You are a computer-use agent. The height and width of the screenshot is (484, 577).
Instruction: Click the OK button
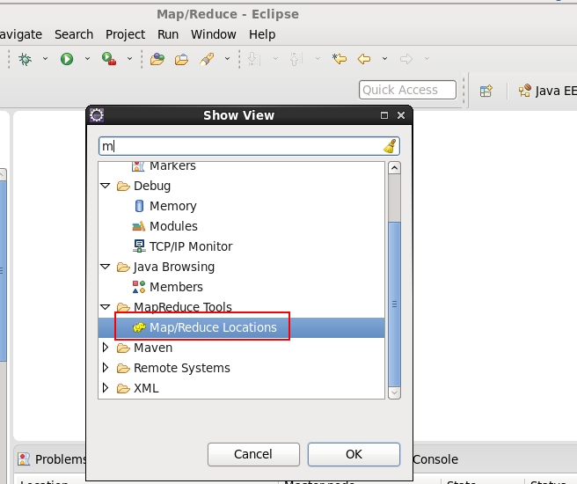[x=354, y=454]
